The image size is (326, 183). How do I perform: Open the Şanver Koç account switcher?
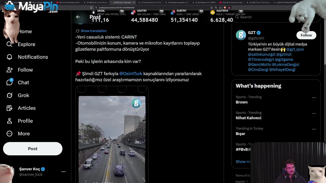(x=34, y=172)
